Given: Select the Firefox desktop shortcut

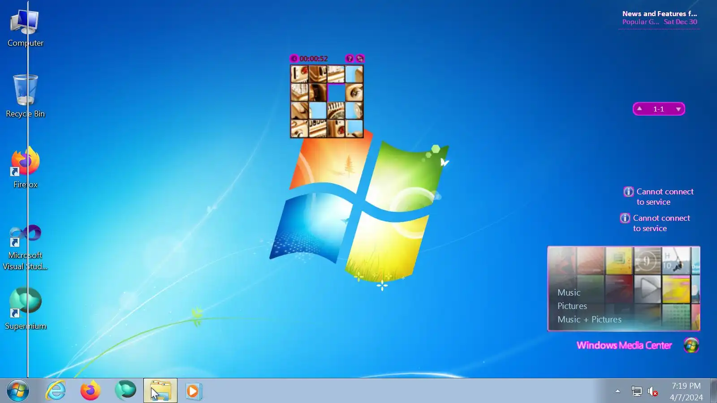Looking at the screenshot, I should [x=25, y=167].
